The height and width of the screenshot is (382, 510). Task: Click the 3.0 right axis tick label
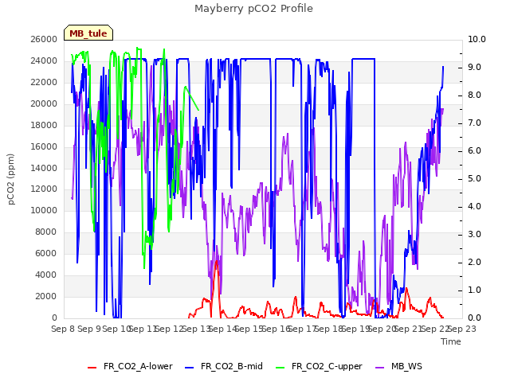pos(474,234)
